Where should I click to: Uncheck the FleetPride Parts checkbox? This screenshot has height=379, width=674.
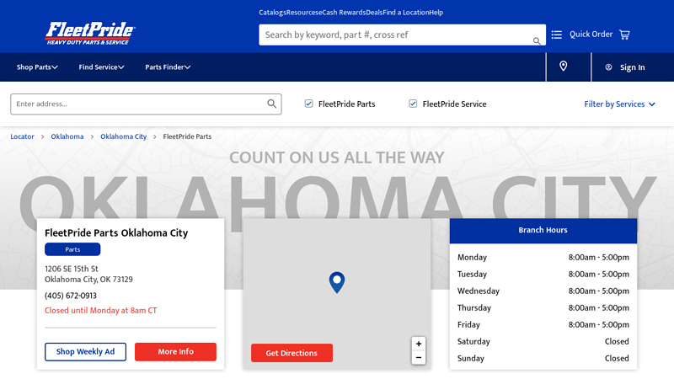click(309, 104)
